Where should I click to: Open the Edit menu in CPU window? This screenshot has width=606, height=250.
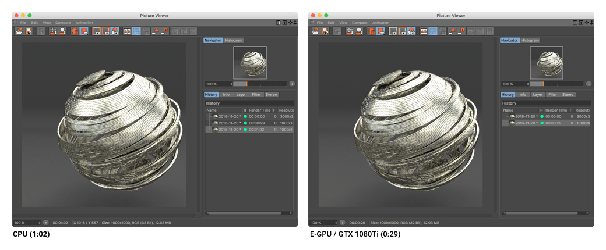point(34,23)
